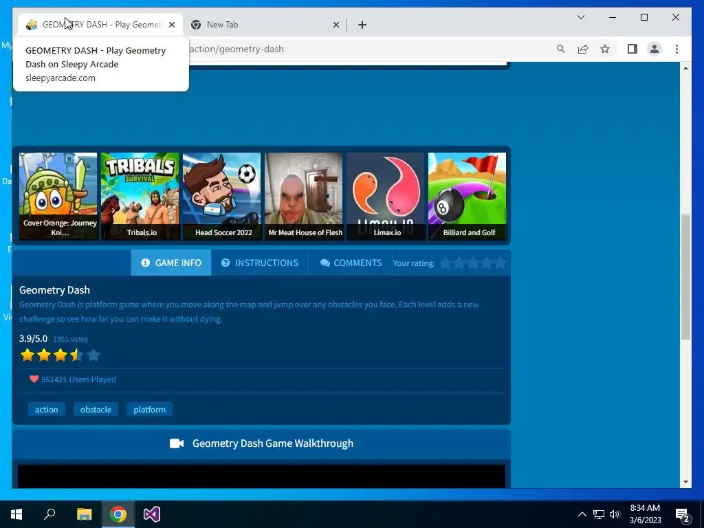Click the walkthrough video player area
704x528 pixels.
[261, 476]
